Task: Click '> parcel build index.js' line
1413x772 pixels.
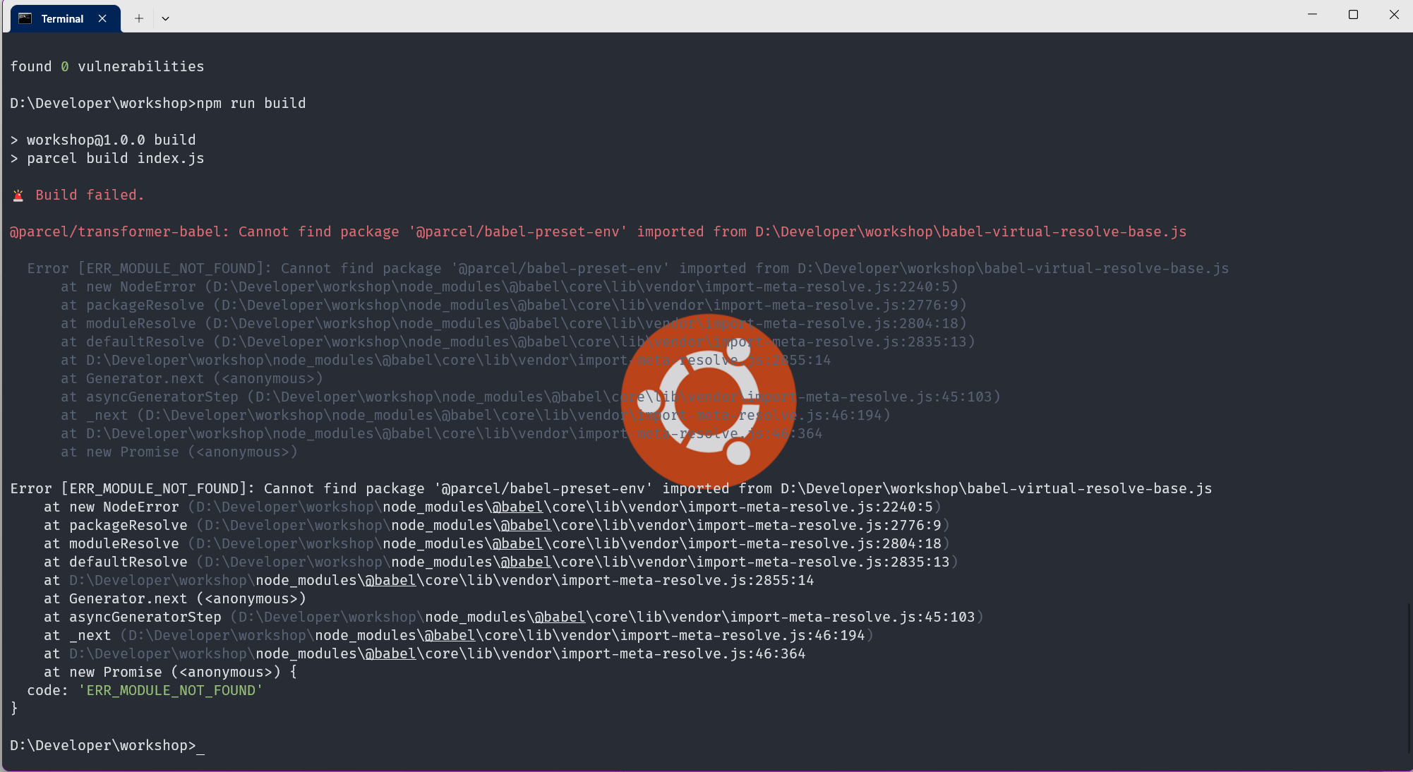Action: [x=107, y=158]
